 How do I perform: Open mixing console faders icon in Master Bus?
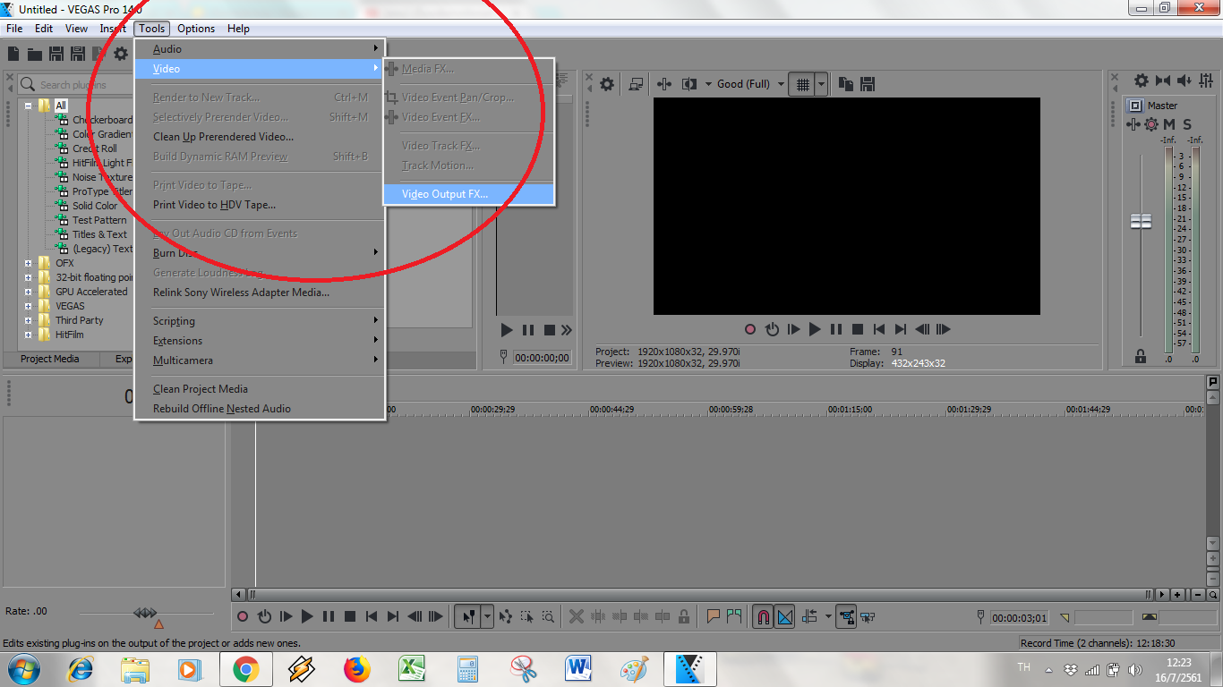(1205, 81)
